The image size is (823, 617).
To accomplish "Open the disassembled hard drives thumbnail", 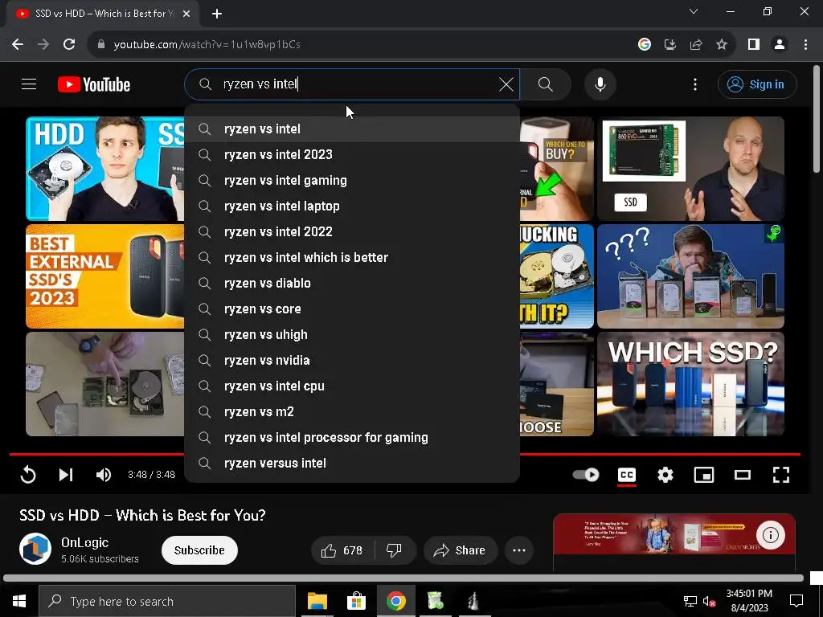I will [105, 384].
